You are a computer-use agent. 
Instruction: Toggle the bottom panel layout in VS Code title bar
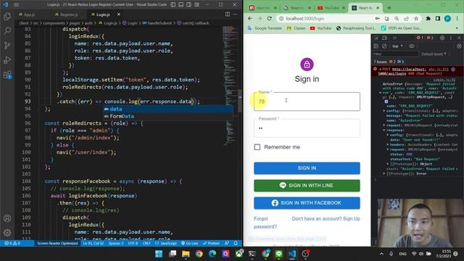pos(181,4)
